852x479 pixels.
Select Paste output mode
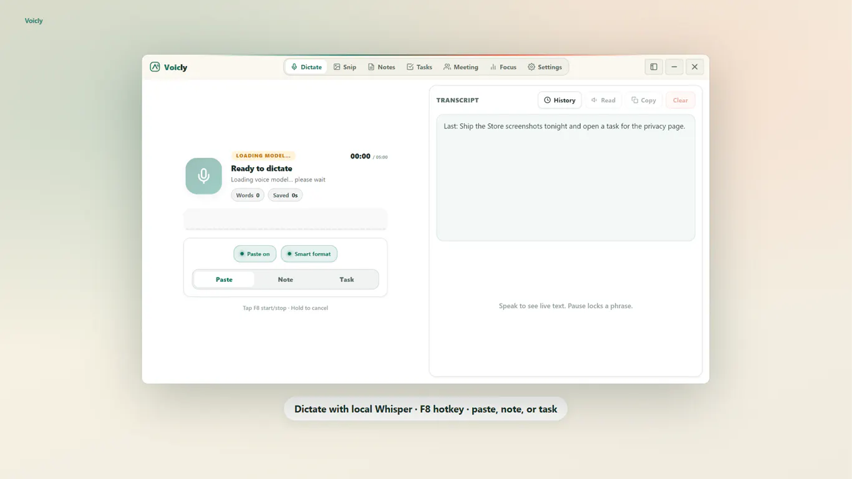pyautogui.click(x=224, y=279)
